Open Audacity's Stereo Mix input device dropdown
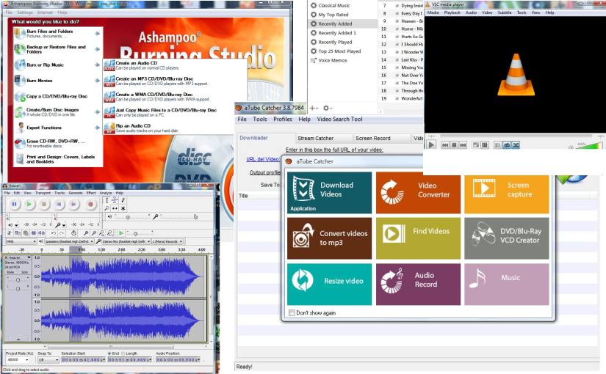 [x=126, y=241]
